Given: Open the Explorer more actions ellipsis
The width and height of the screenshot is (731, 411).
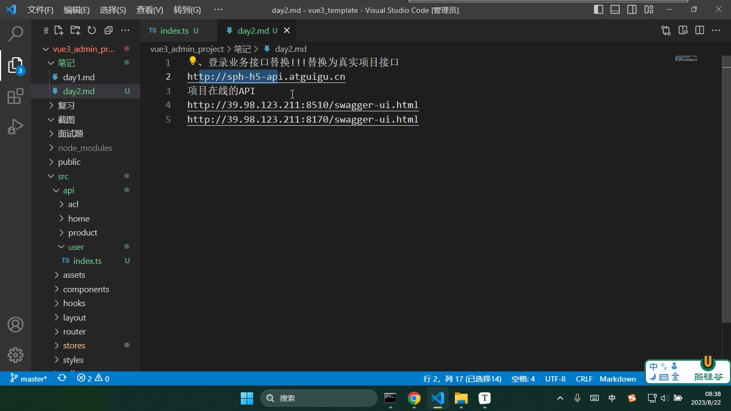Looking at the screenshot, I should coord(125,31).
